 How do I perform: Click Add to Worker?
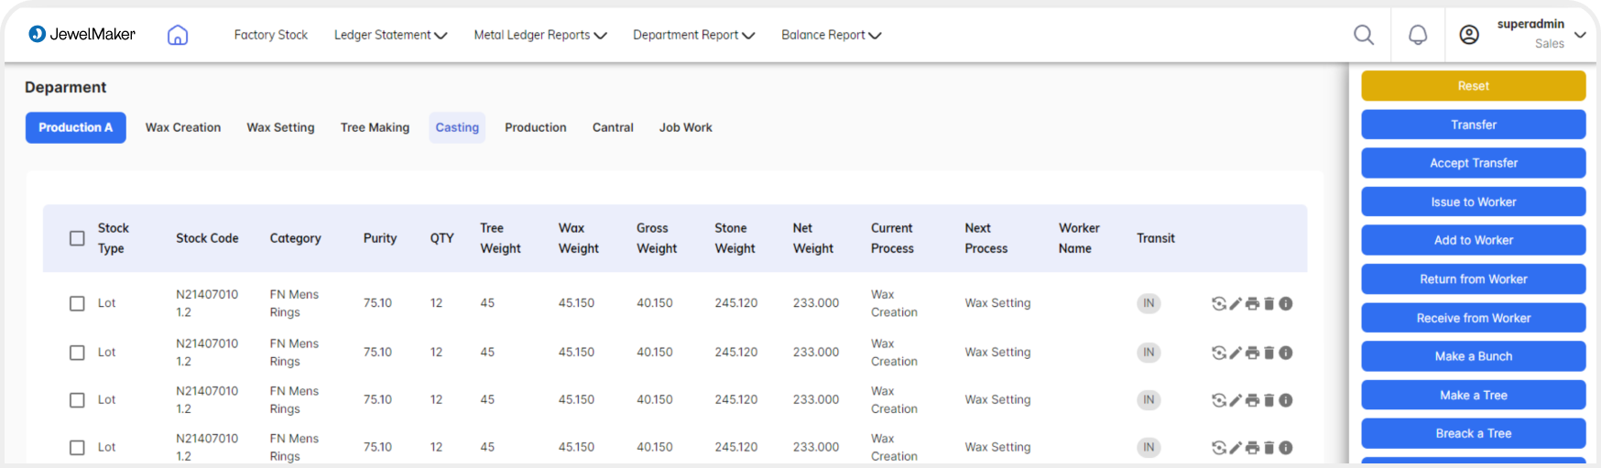coord(1474,240)
